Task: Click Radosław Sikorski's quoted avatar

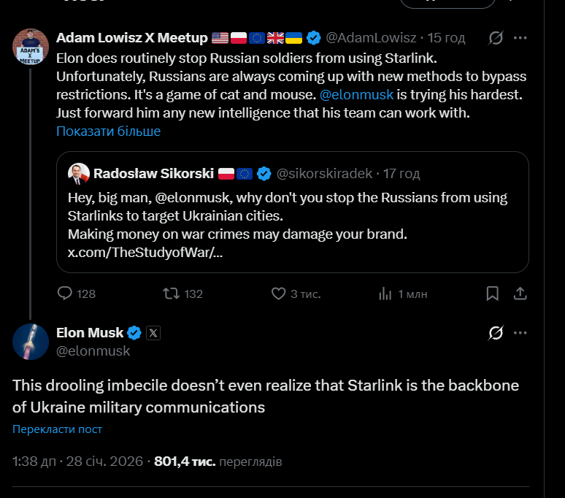Action: point(78,174)
